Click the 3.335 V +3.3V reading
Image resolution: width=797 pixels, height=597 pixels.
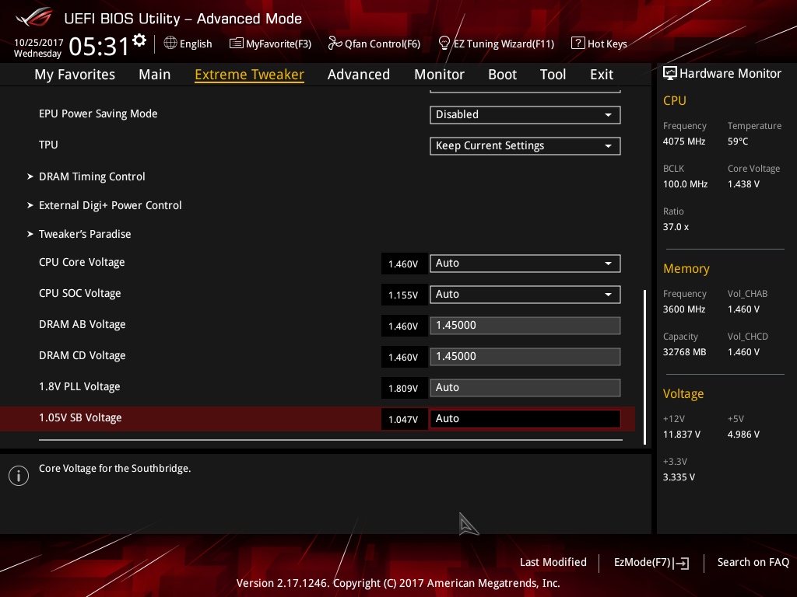coord(679,477)
